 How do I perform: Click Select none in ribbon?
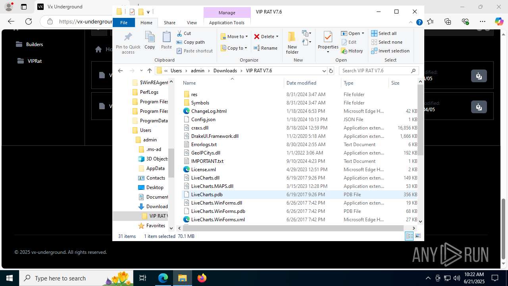(387, 42)
